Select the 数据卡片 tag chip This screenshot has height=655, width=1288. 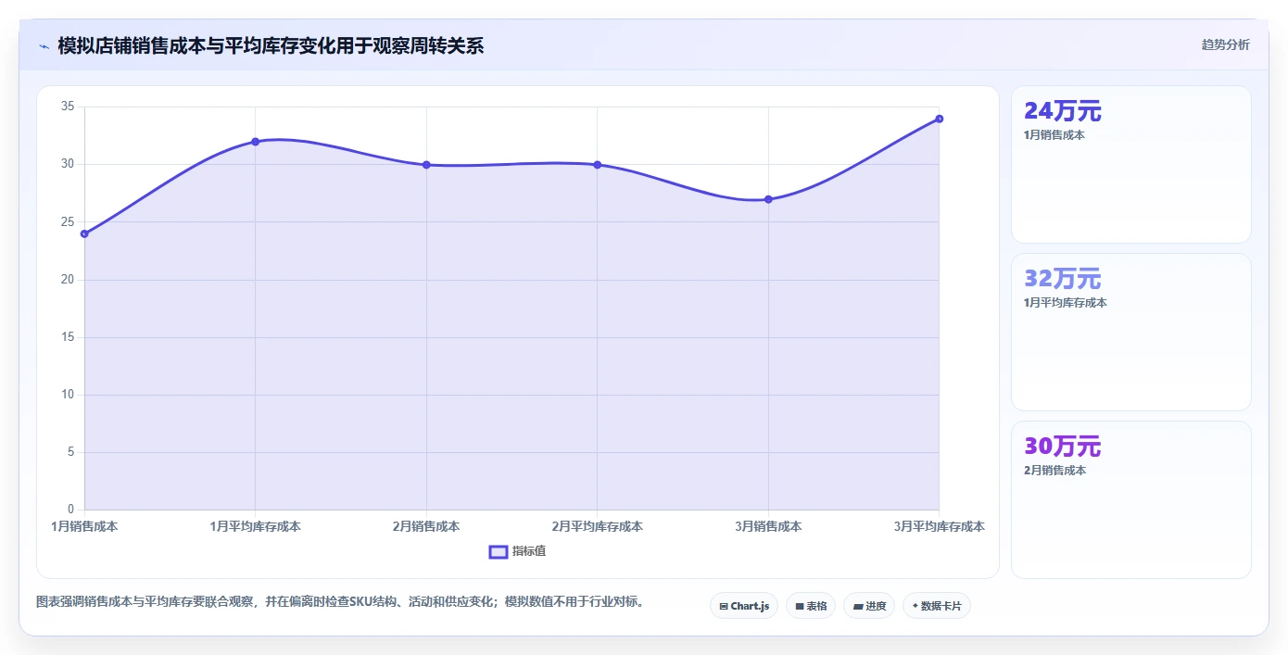pos(937,606)
